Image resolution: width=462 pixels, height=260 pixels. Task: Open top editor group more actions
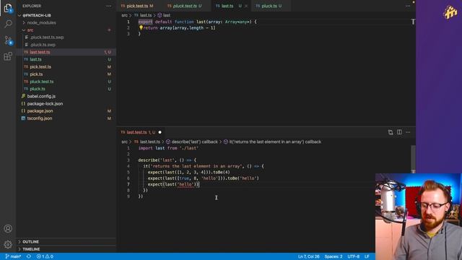[x=408, y=6]
